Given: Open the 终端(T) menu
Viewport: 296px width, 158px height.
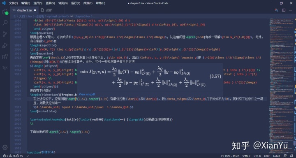Looking at the screenshot, I should pyautogui.click(x=88, y=3).
